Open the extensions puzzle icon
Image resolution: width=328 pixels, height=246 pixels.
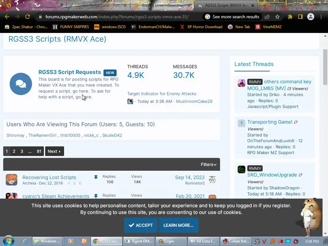290,17
